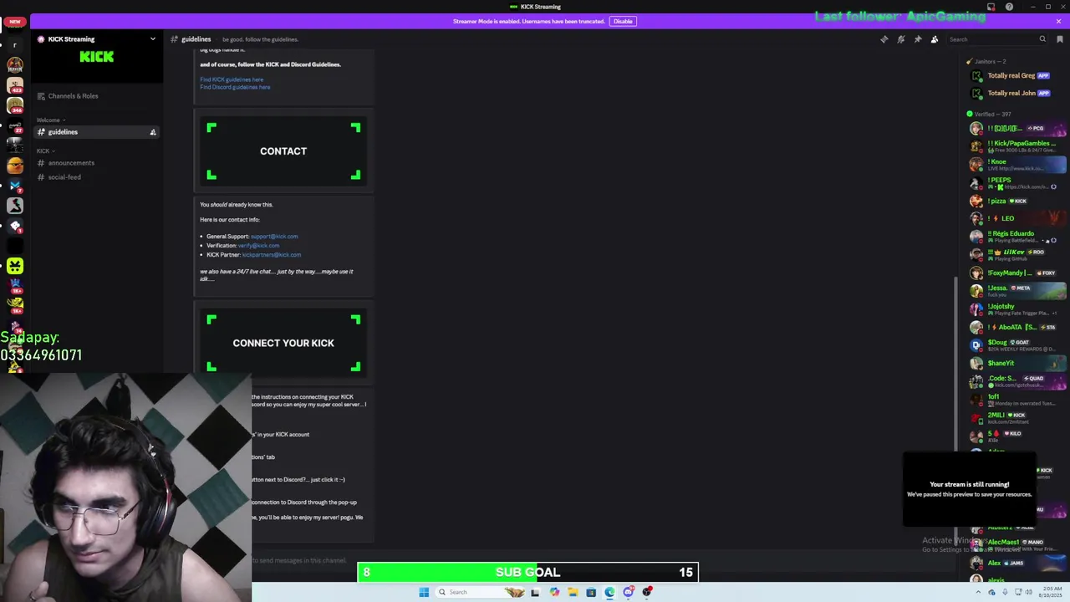Open member '! PEEPS' profile
Viewport: 1070px width, 602px height.
point(1016,183)
